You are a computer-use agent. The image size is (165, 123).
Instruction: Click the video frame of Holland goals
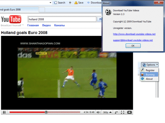pyautogui.click(x=67, y=73)
